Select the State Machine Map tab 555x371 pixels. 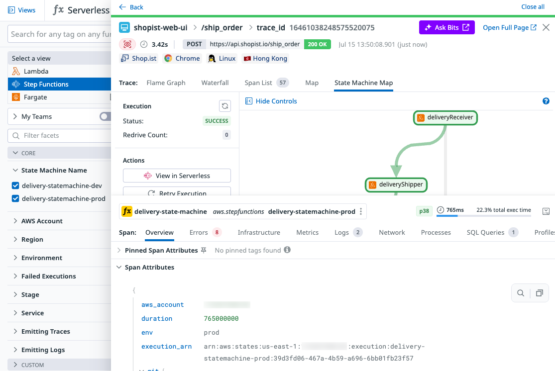363,83
